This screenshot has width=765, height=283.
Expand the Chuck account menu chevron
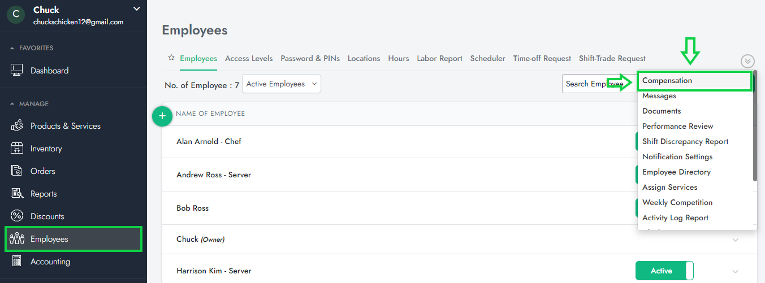[136, 8]
